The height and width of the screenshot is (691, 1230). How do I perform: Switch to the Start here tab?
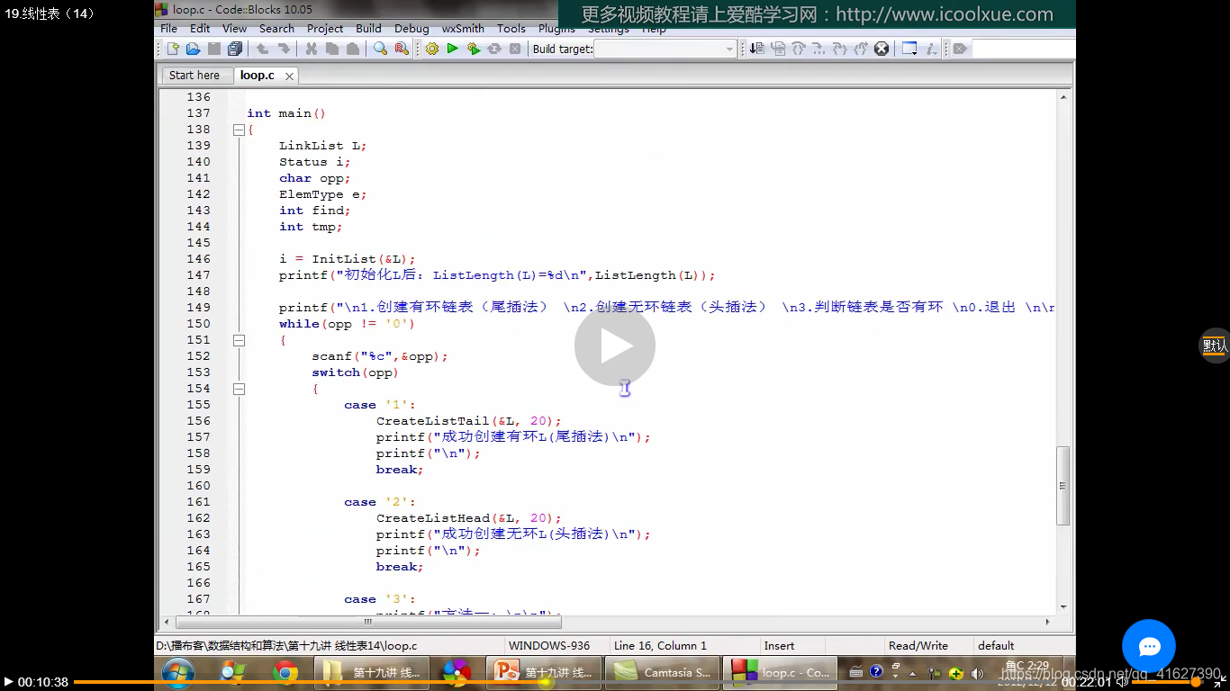pyautogui.click(x=194, y=76)
